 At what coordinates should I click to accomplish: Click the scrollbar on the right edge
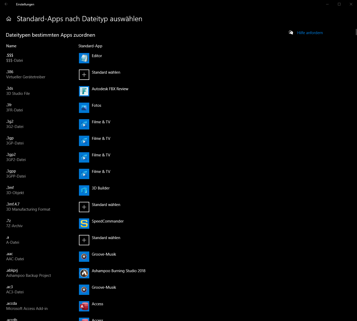(356, 32)
